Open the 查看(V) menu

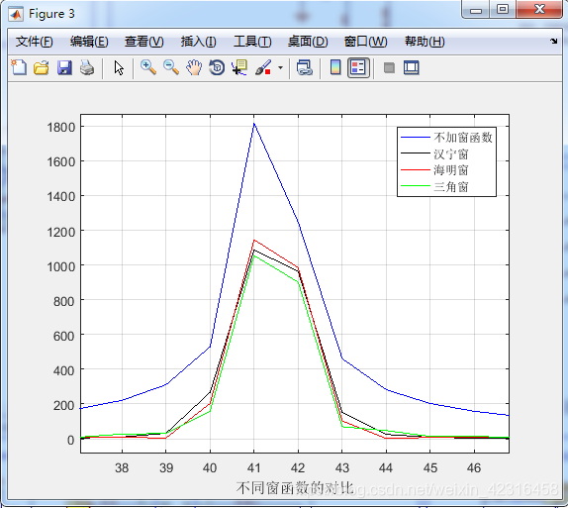coord(143,42)
